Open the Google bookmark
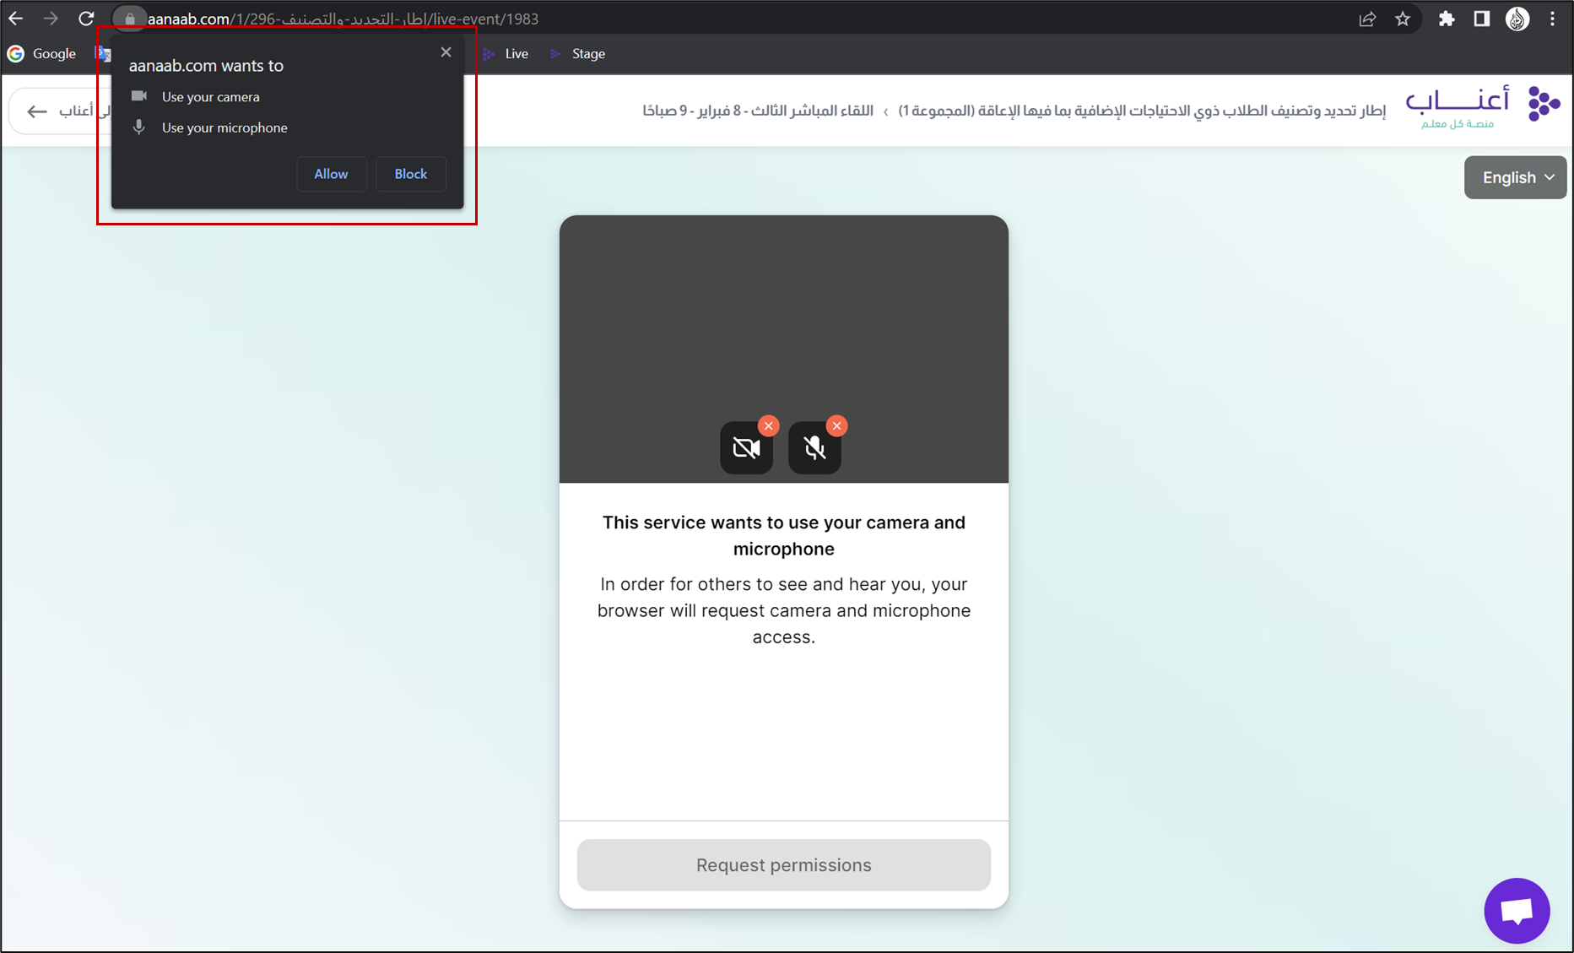 point(42,53)
